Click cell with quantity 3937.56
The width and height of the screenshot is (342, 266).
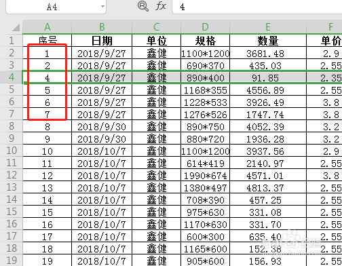point(268,151)
